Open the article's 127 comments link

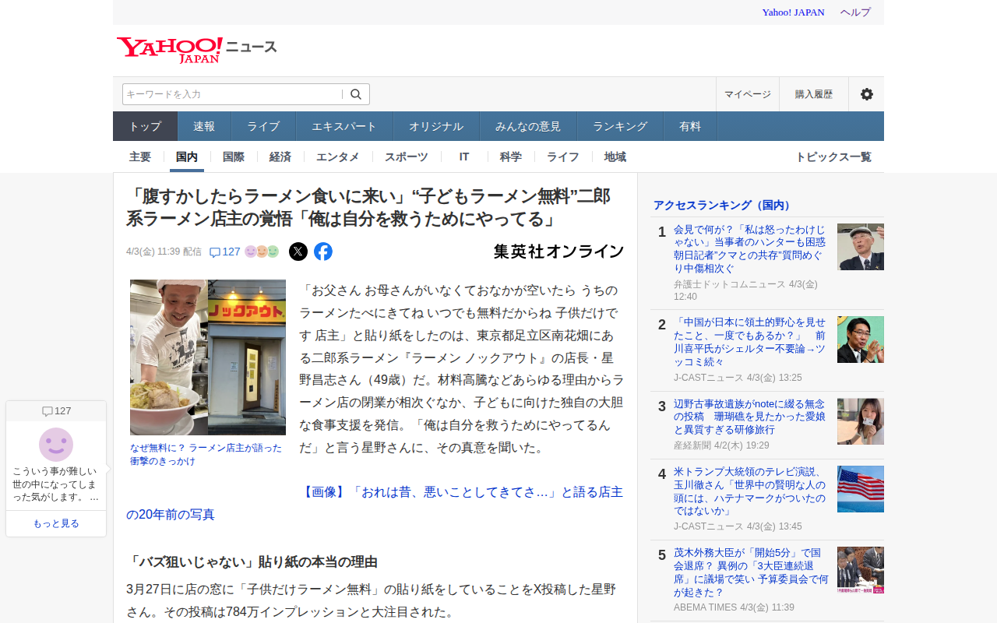(225, 252)
